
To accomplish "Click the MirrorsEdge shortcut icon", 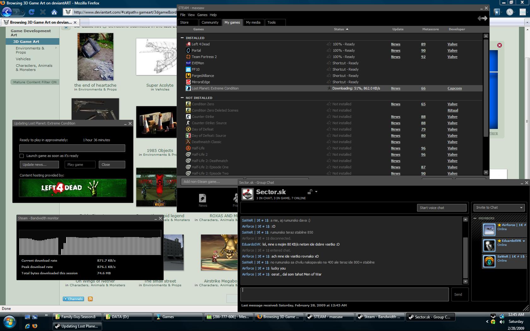I will [188, 82].
